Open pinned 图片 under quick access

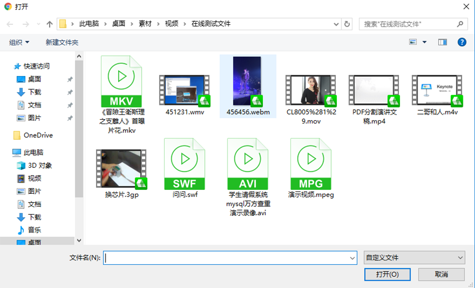(x=34, y=118)
